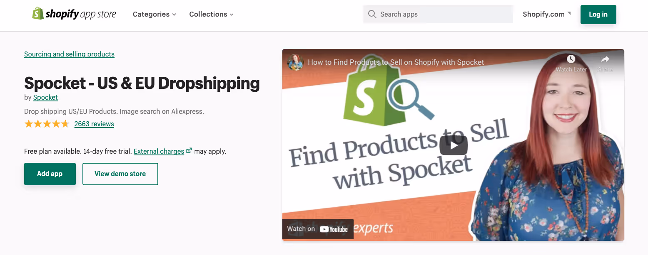Click the external link icon beside External charges
Image resolution: width=648 pixels, height=255 pixels.
(190, 150)
